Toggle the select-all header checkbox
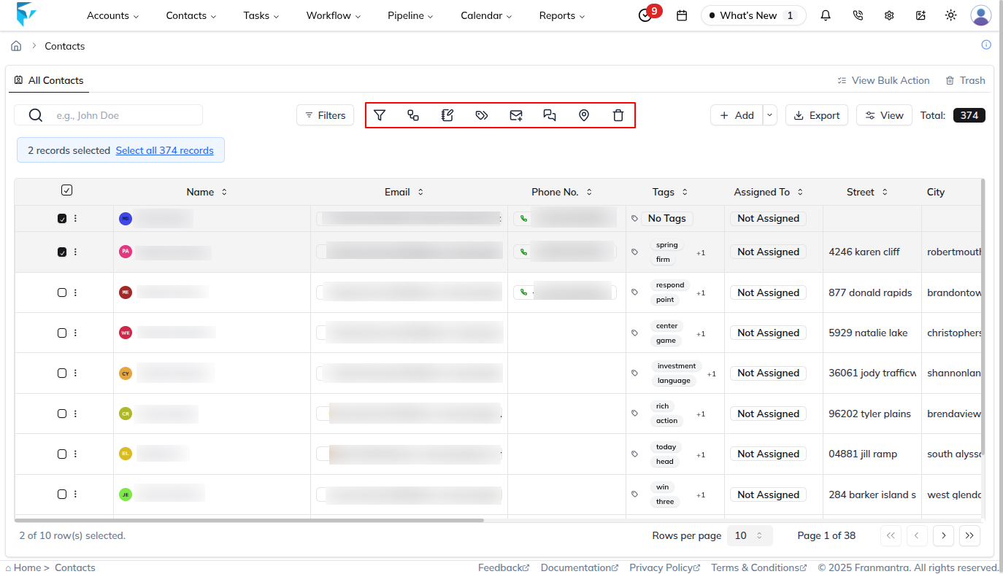This screenshot has height=574, width=1003. [x=66, y=190]
